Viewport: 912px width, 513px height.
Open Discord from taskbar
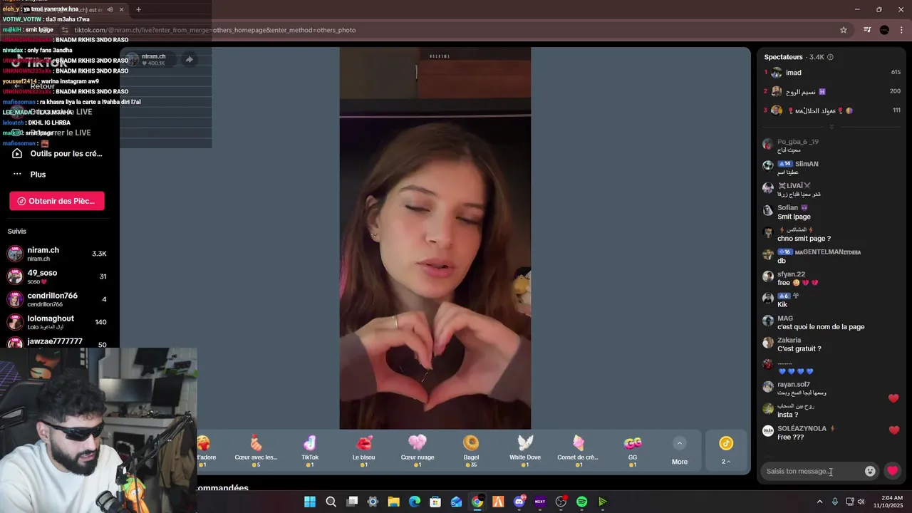click(x=519, y=502)
